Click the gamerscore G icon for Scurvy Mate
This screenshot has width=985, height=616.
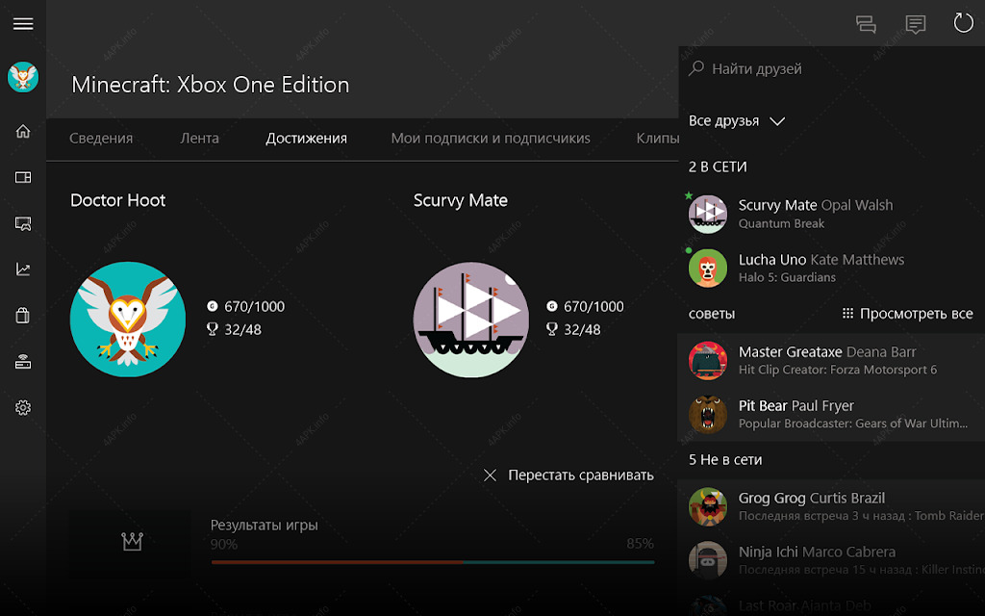coord(551,306)
